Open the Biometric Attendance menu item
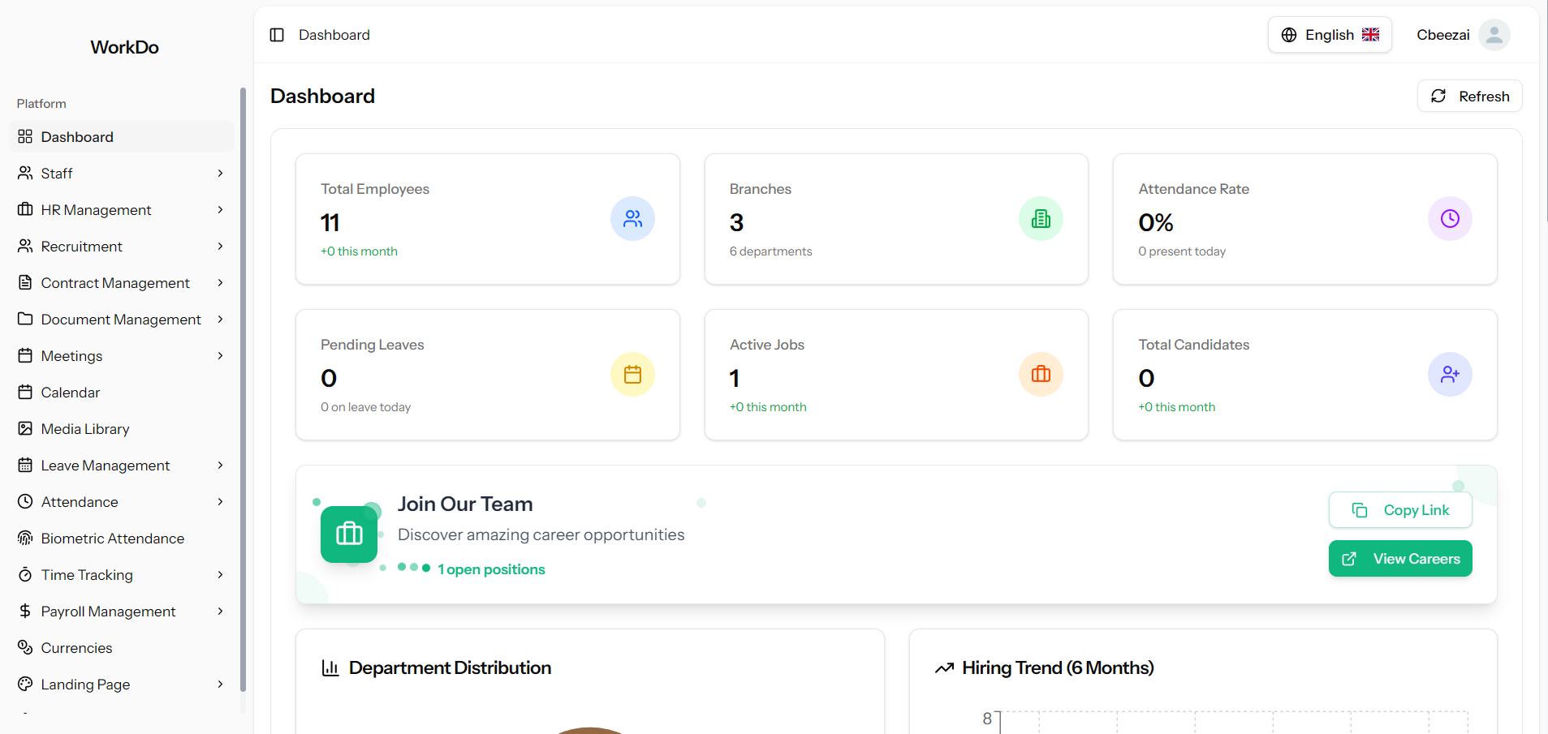The height and width of the screenshot is (734, 1548). (122, 538)
